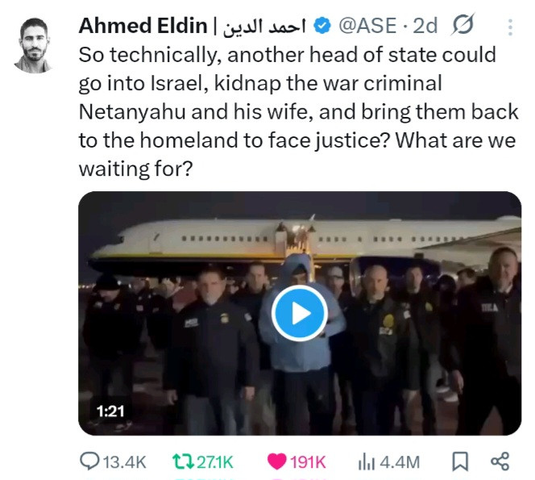The height and width of the screenshot is (480, 535).
Task: Click the bookmark icon below the video
Action: (x=460, y=461)
